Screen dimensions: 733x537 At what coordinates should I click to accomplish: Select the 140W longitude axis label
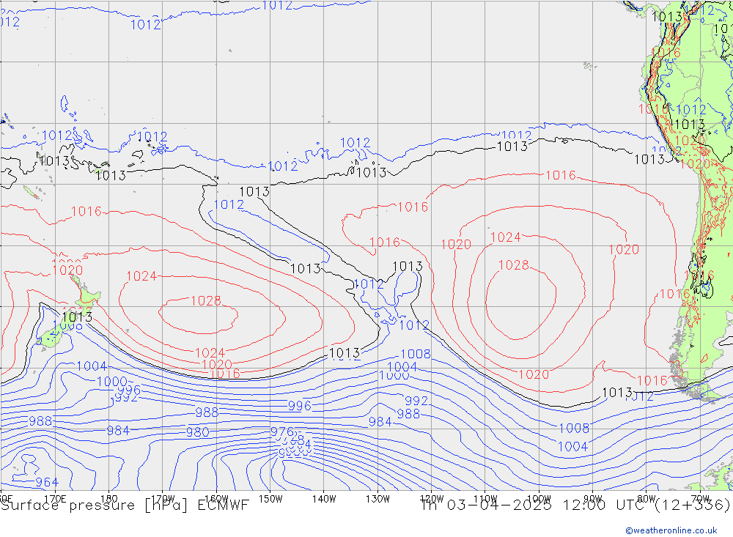click(324, 499)
